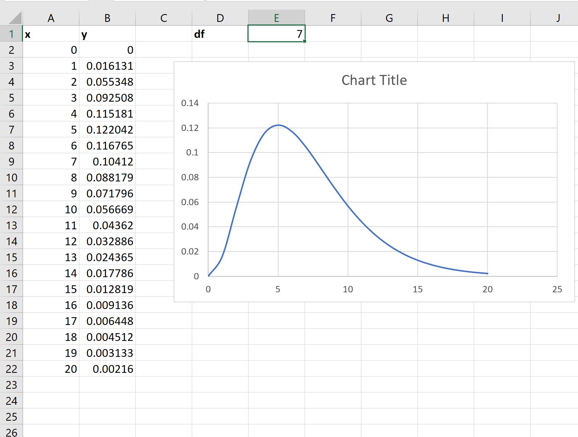Select cell with value 0.04362
Viewport: 578px width, 437px height.
click(108, 225)
